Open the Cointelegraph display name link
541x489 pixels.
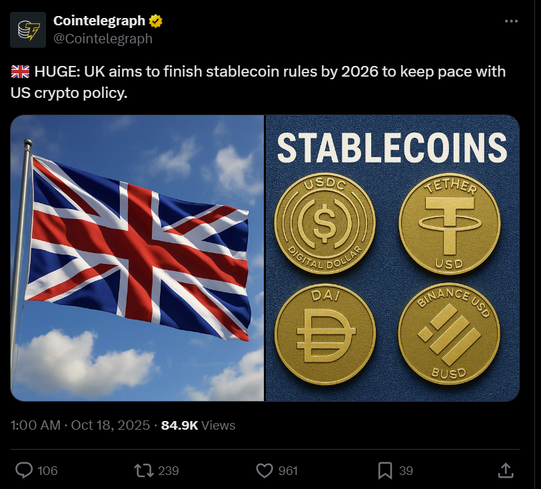pyautogui.click(x=99, y=21)
